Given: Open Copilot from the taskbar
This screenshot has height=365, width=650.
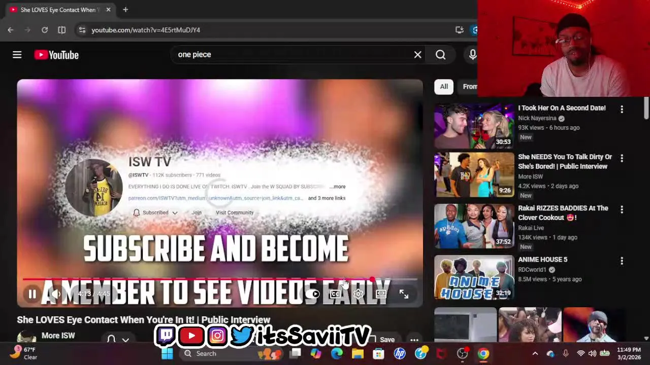Looking at the screenshot, I should pyautogui.click(x=316, y=353).
